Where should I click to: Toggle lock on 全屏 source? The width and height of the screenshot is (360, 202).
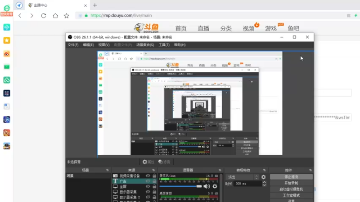tap(154, 186)
